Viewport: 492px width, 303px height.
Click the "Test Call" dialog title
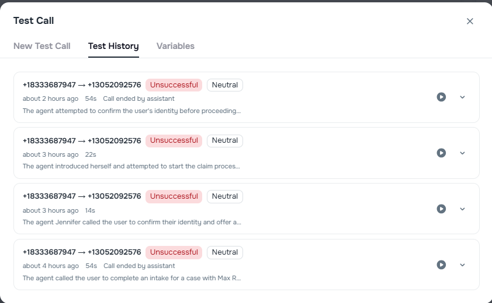34,21
